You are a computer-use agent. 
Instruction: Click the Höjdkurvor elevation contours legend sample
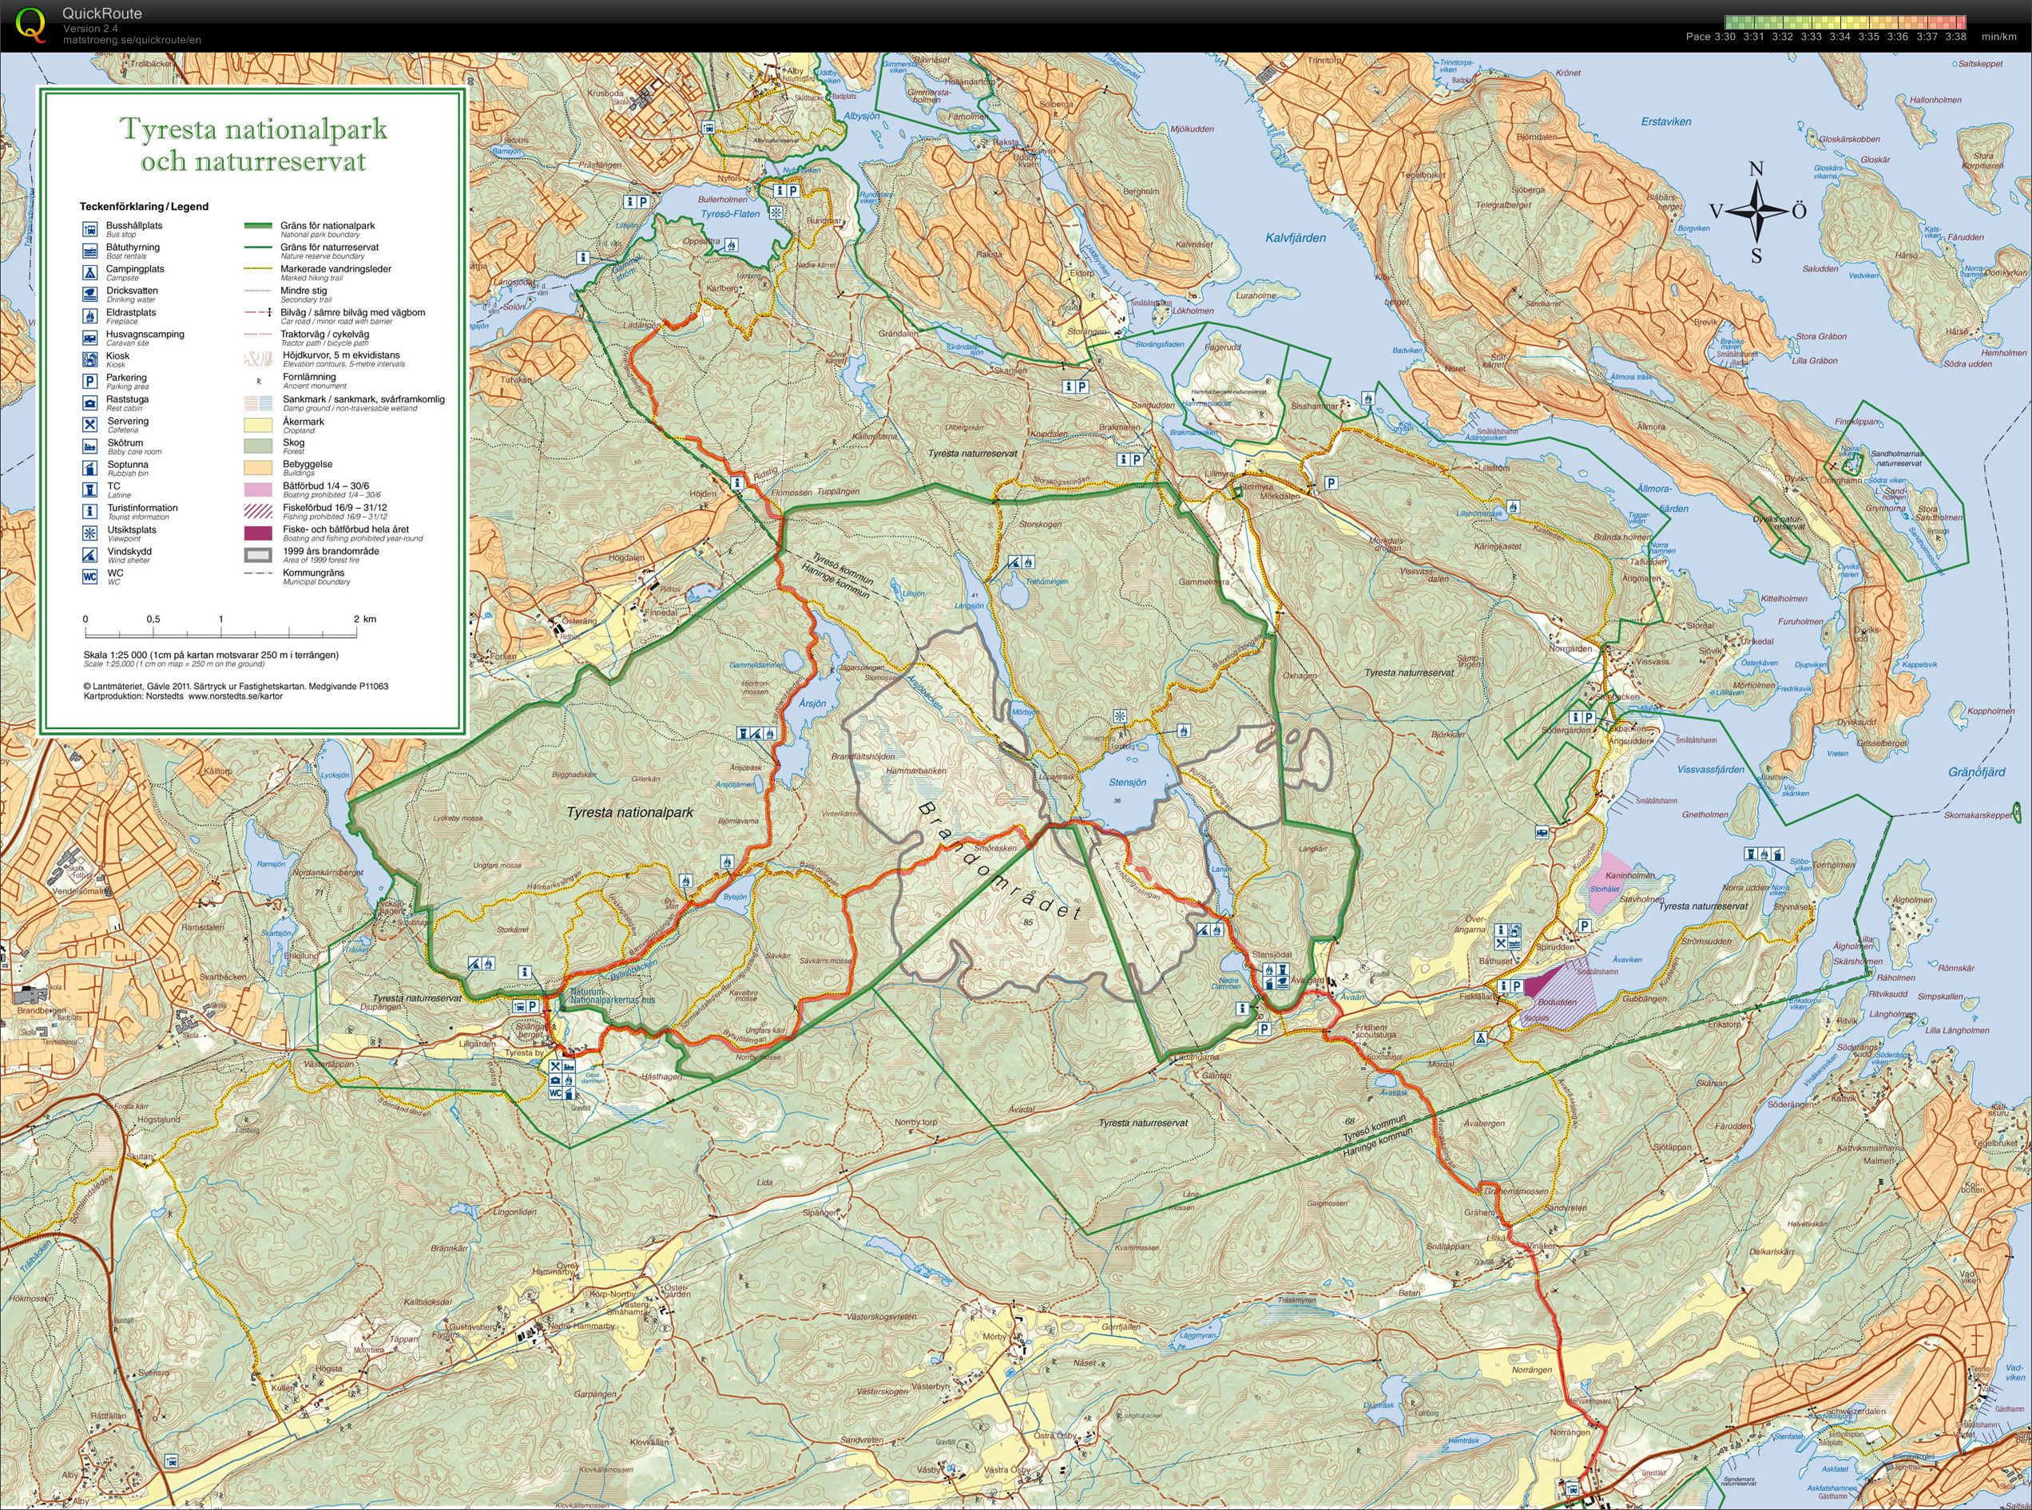point(259,359)
